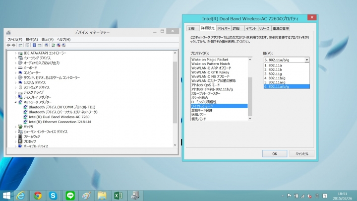The height and width of the screenshot is (201, 357).
Task: Click the muted volume icon in system tray
Action: pos(309,196)
